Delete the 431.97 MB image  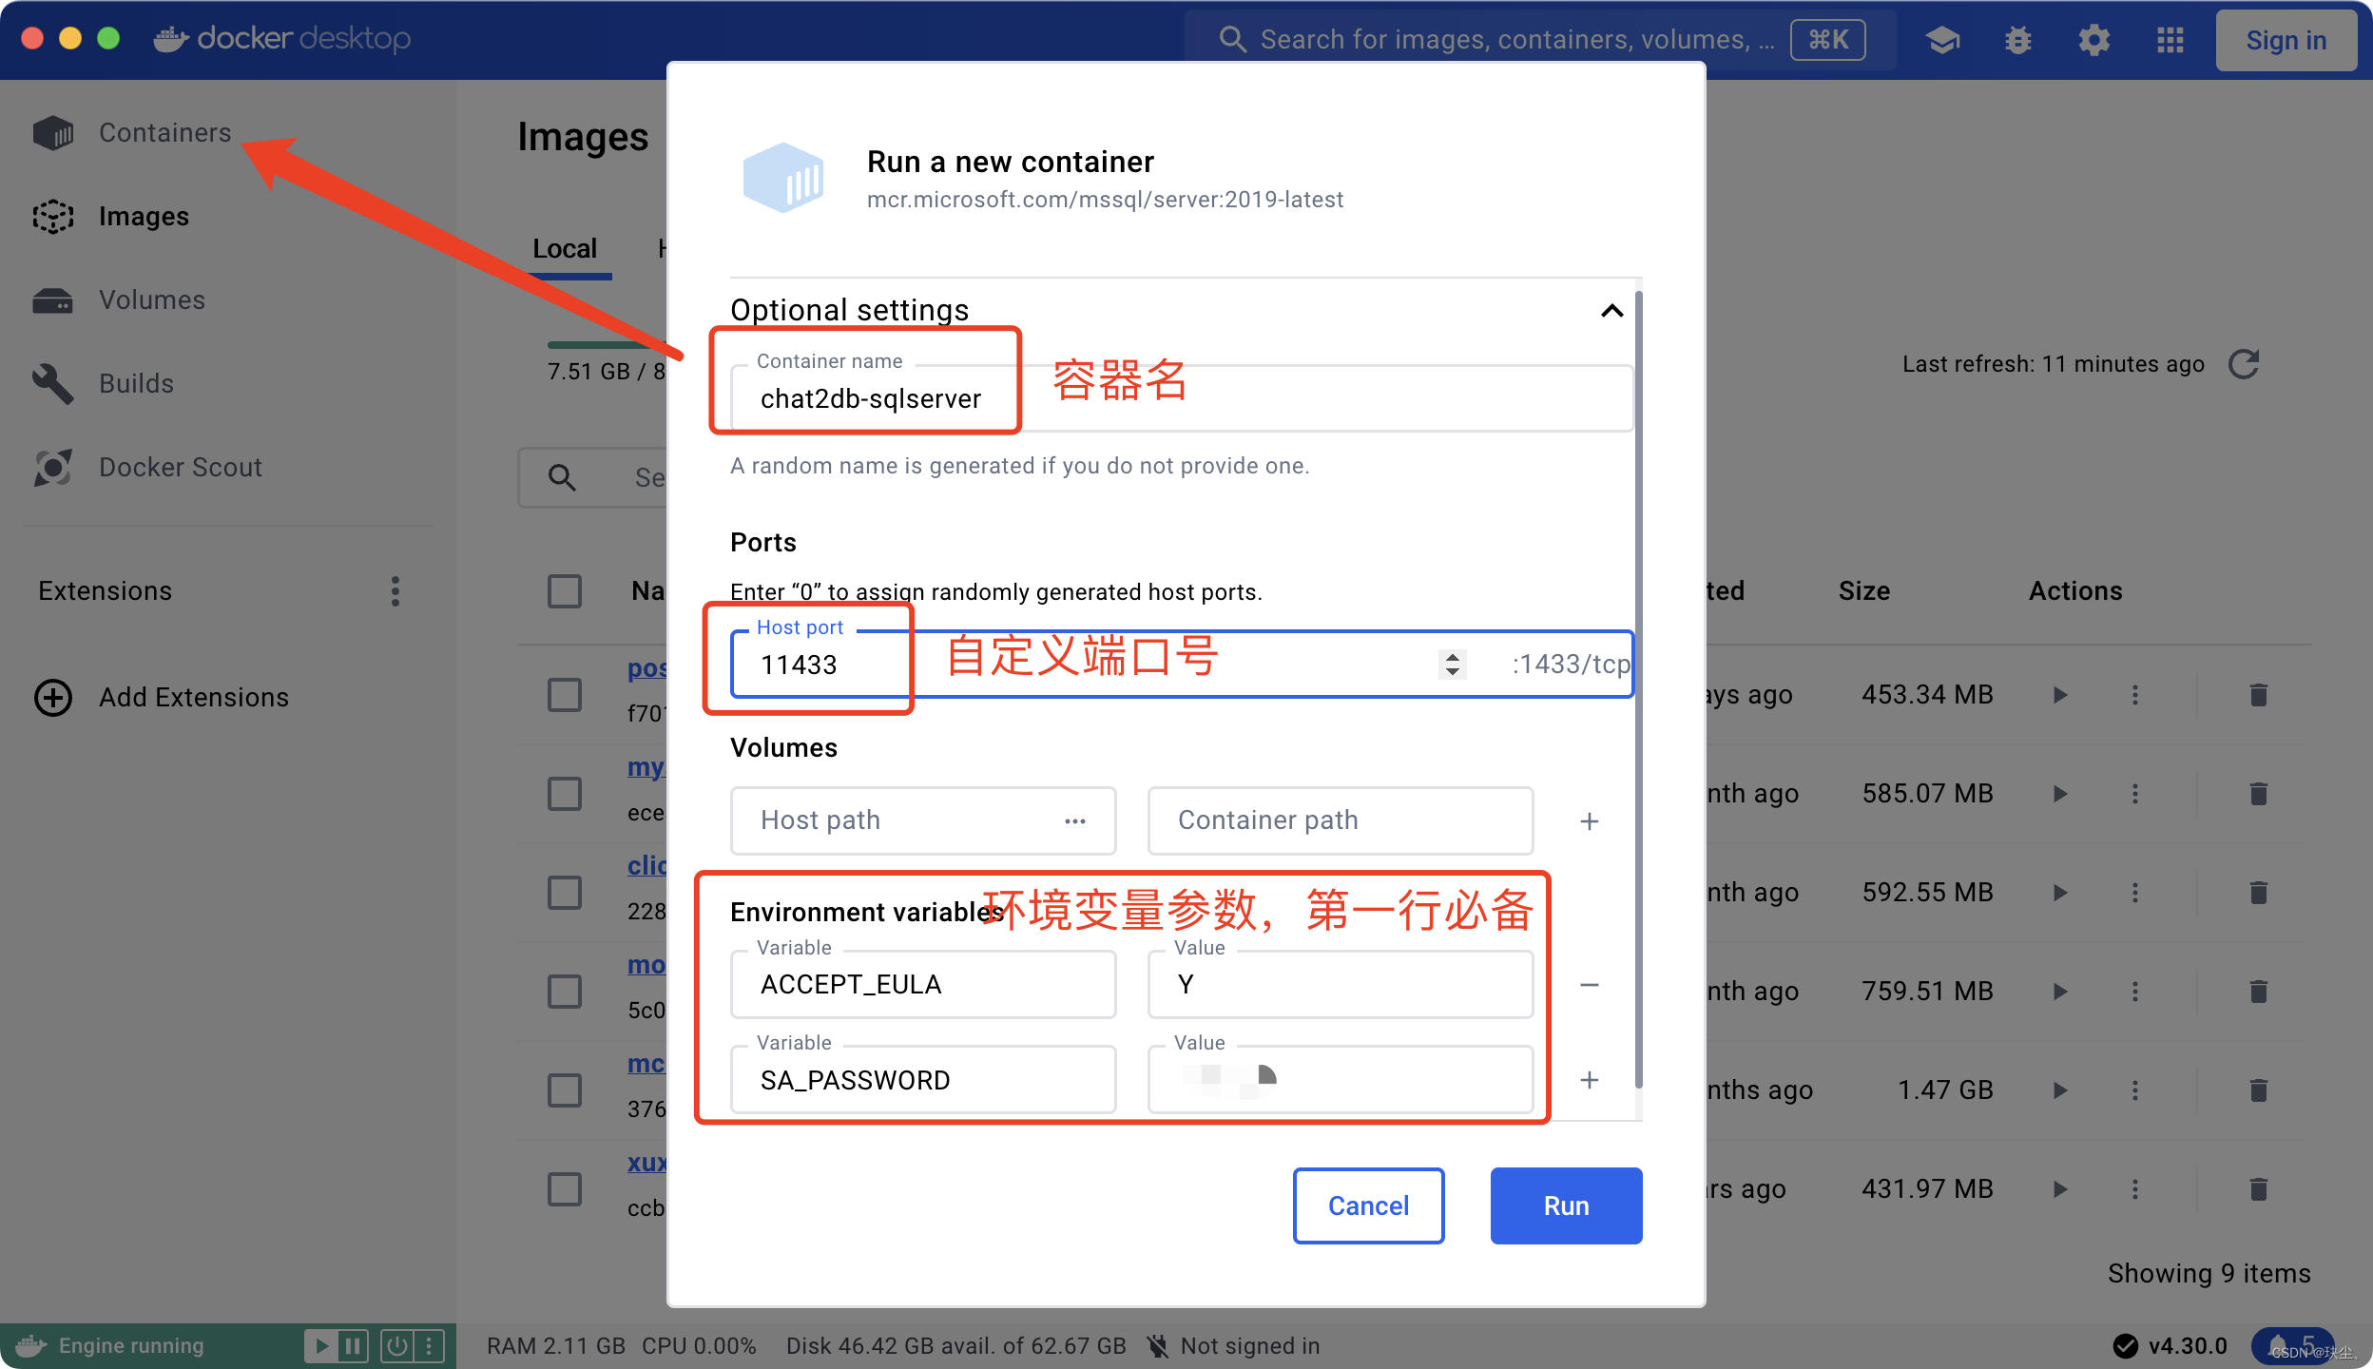(2259, 1189)
